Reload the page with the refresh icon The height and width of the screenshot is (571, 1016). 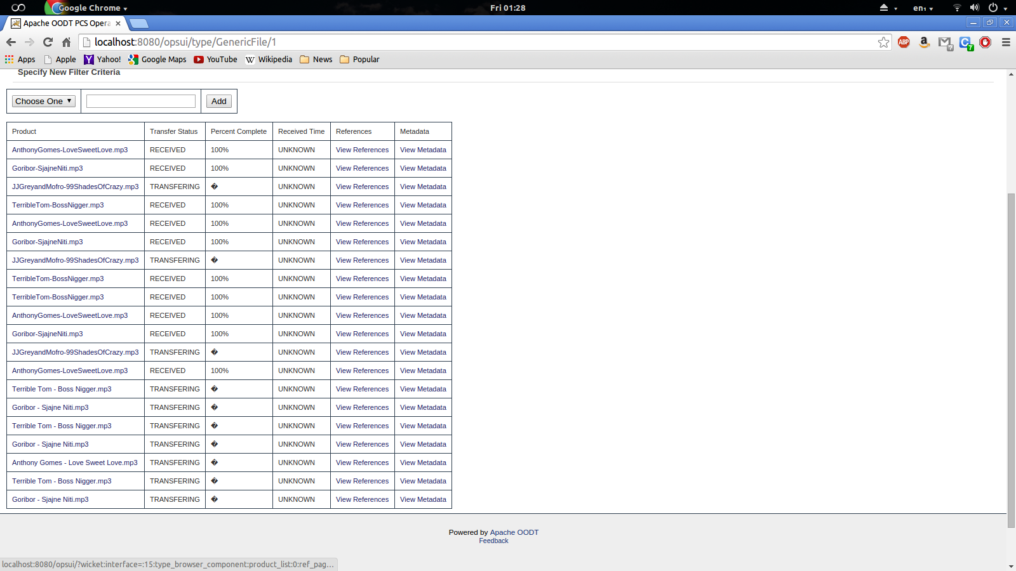(48, 42)
